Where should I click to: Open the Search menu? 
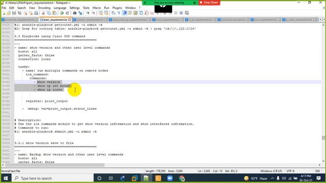click(x=21, y=8)
